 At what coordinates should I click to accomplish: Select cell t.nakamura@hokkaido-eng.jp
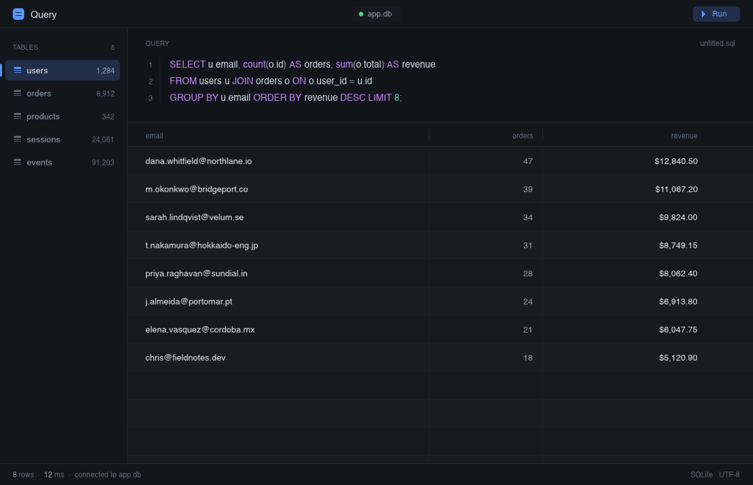click(202, 245)
